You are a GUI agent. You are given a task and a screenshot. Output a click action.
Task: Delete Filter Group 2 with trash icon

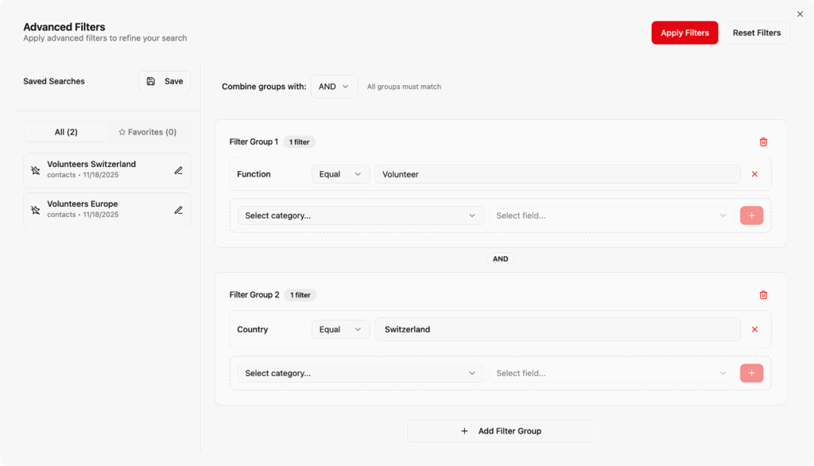(x=763, y=295)
